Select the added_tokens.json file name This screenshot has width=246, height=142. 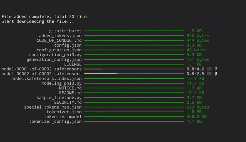click(x=60, y=35)
